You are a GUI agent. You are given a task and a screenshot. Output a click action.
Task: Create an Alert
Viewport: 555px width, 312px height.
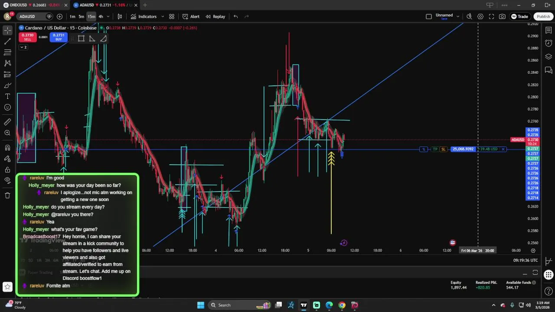tap(191, 16)
